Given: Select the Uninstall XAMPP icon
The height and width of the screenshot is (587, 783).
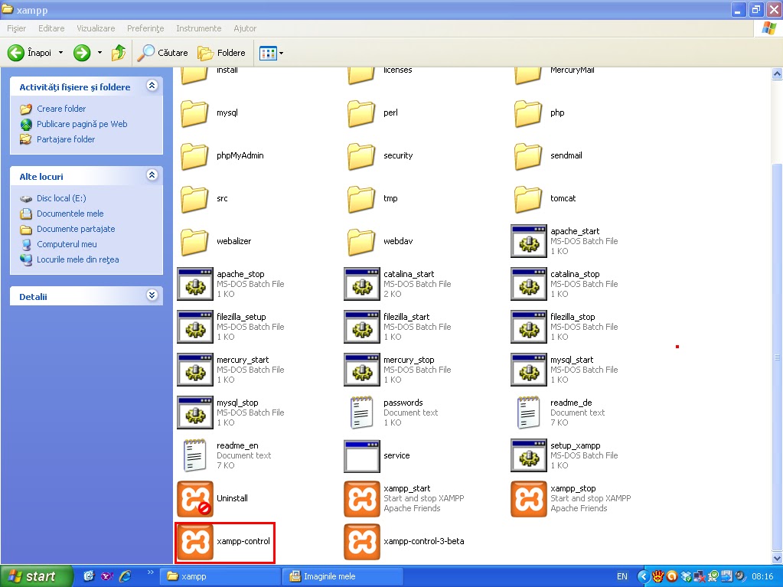Looking at the screenshot, I should (x=195, y=499).
